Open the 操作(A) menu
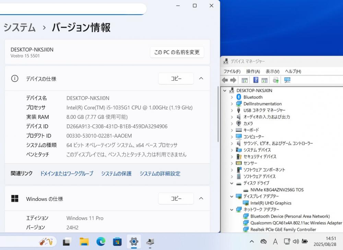343x250 pixels. [x=253, y=71]
